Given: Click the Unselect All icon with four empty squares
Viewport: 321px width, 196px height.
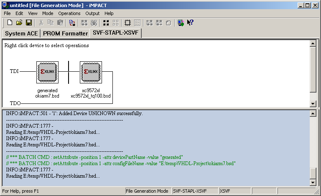Looking at the screenshot, I should (115, 23).
